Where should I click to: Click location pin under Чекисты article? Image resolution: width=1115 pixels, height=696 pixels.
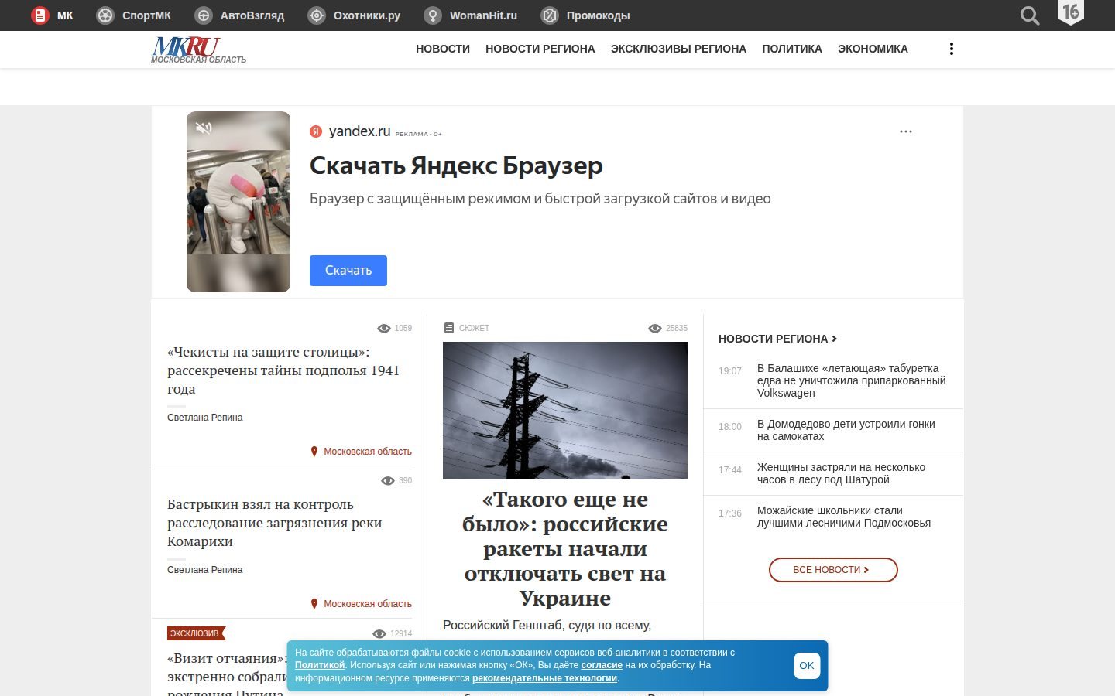click(314, 452)
